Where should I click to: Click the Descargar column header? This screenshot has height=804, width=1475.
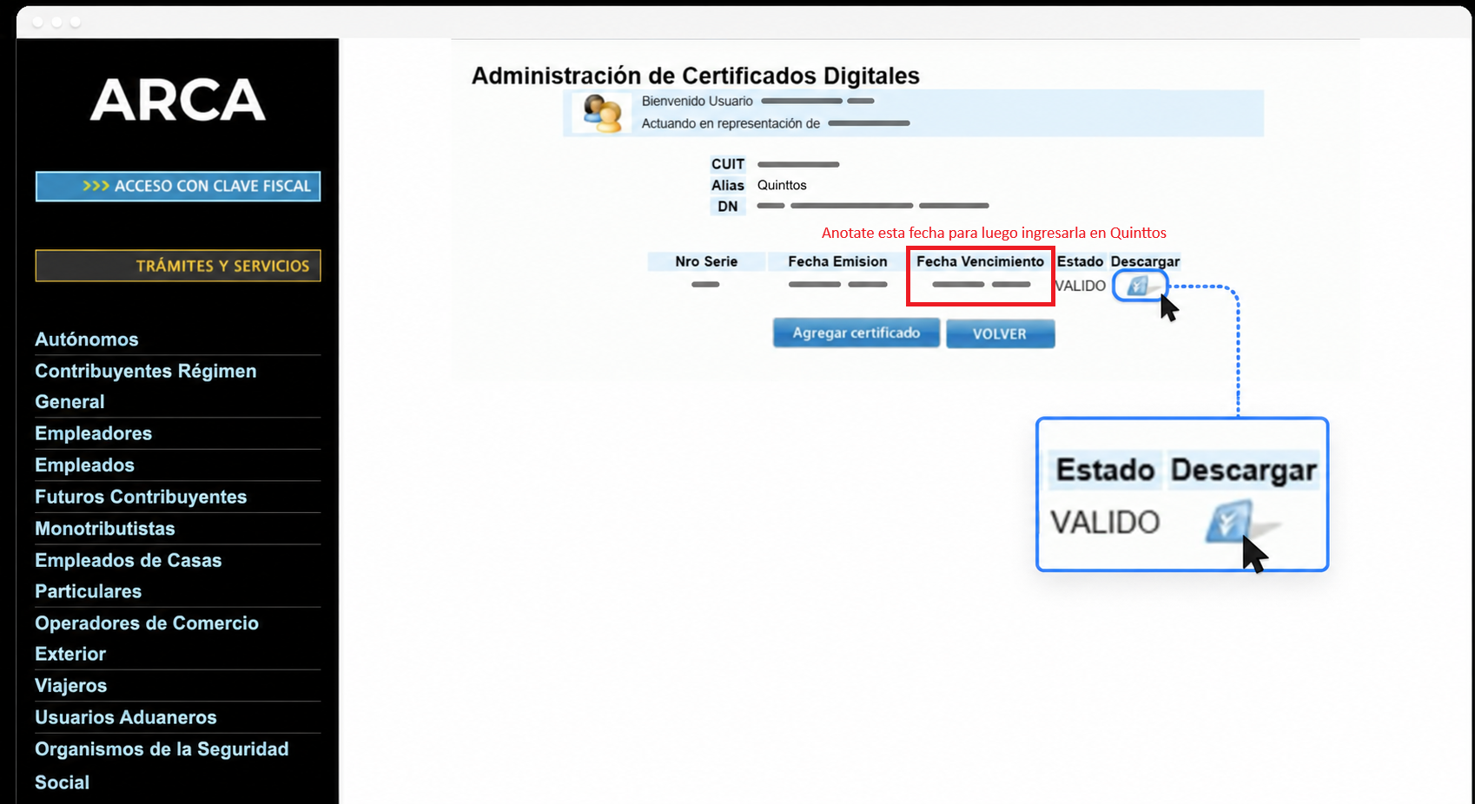tap(1145, 261)
